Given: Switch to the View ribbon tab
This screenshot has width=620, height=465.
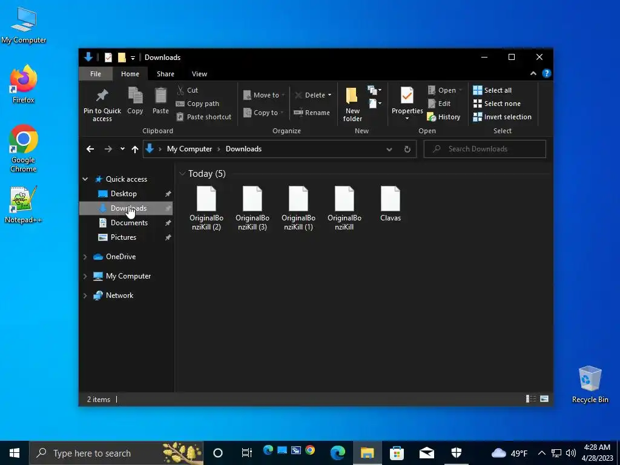Looking at the screenshot, I should [199, 74].
